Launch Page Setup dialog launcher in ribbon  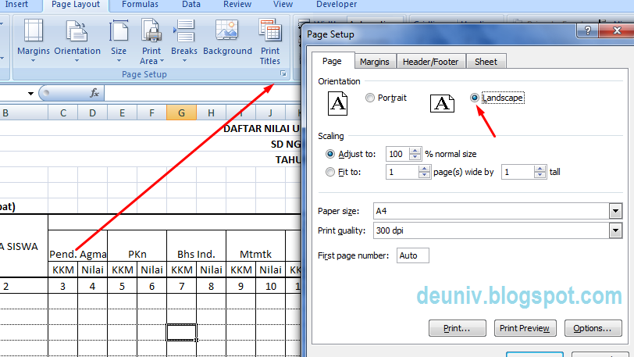click(283, 73)
